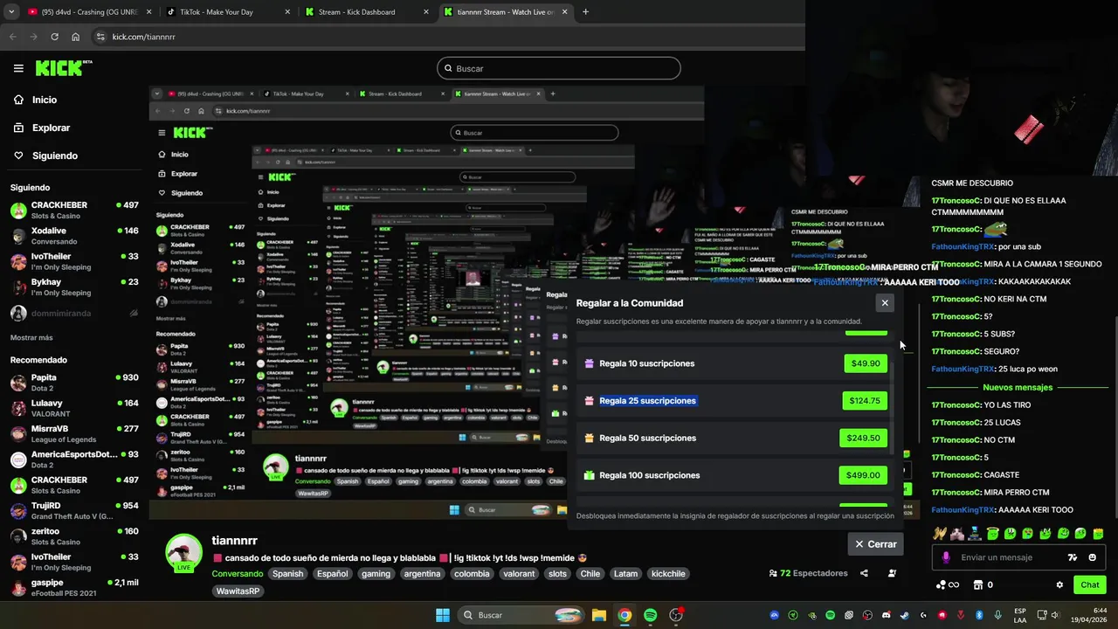
Task: Open Bykhay channel in the following list
Action: 74,287
